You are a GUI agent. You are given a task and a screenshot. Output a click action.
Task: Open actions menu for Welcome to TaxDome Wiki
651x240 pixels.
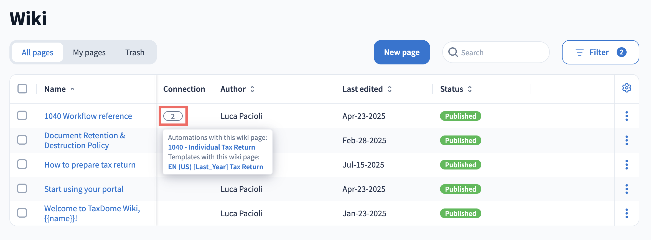pos(627,213)
